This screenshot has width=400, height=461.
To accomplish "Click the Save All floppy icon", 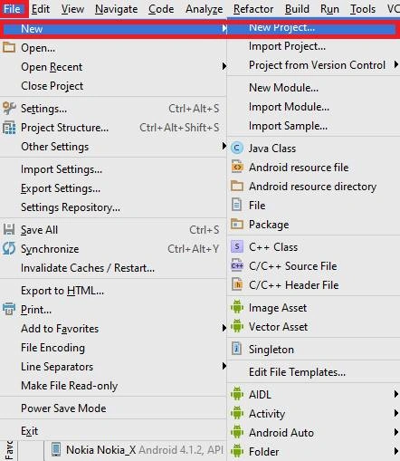I will [9, 229].
